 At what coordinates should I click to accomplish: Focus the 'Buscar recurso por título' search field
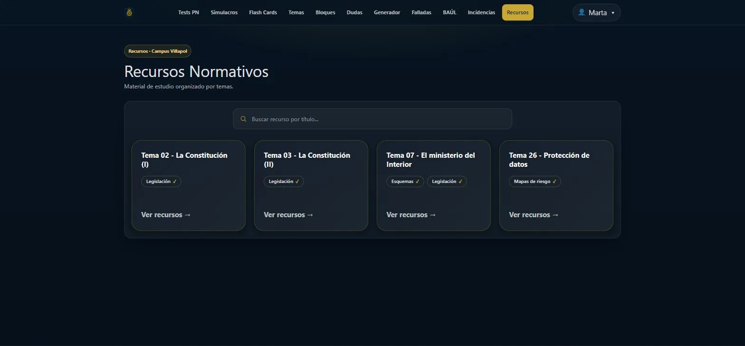click(372, 119)
